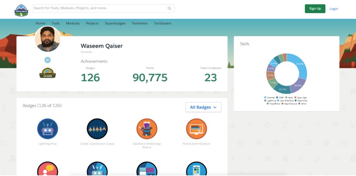Click the Sign Up button

click(x=315, y=9)
